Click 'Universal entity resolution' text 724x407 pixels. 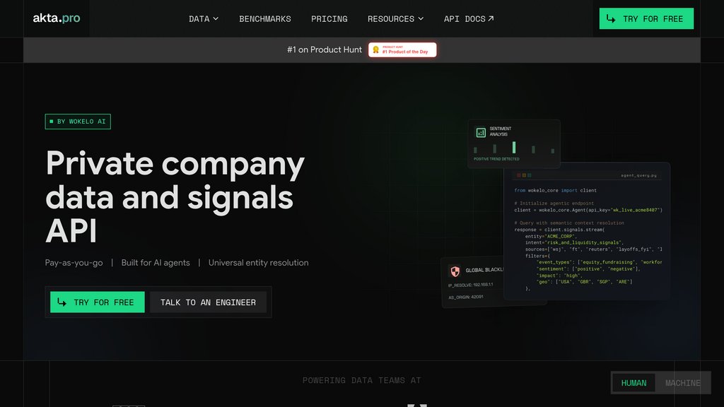[259, 263]
